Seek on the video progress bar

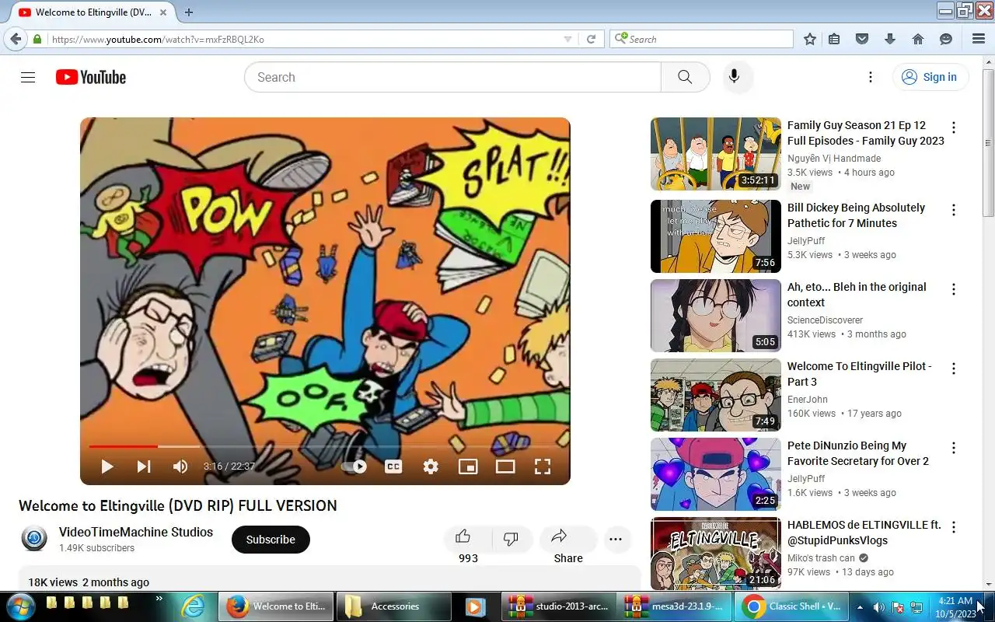(325, 446)
